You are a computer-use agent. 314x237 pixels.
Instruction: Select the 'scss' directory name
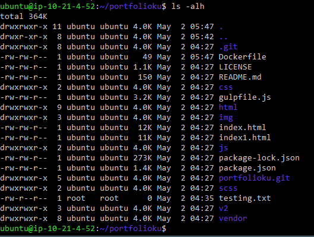click(x=228, y=188)
